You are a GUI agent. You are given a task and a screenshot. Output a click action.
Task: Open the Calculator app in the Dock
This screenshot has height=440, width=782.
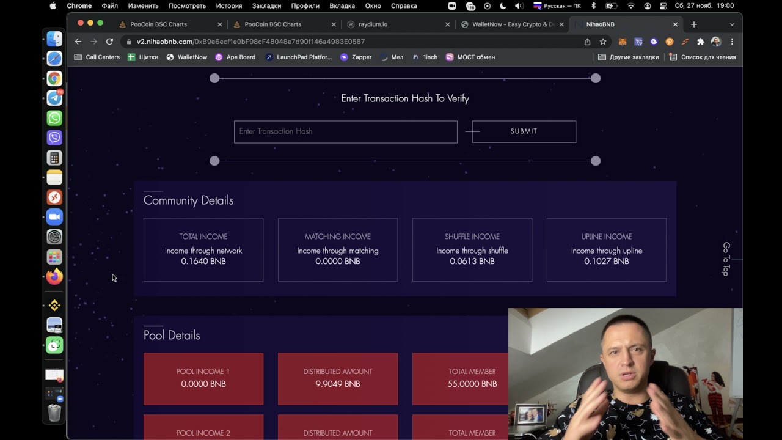tap(54, 158)
